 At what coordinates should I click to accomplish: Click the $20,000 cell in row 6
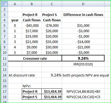(x=52, y=31)
